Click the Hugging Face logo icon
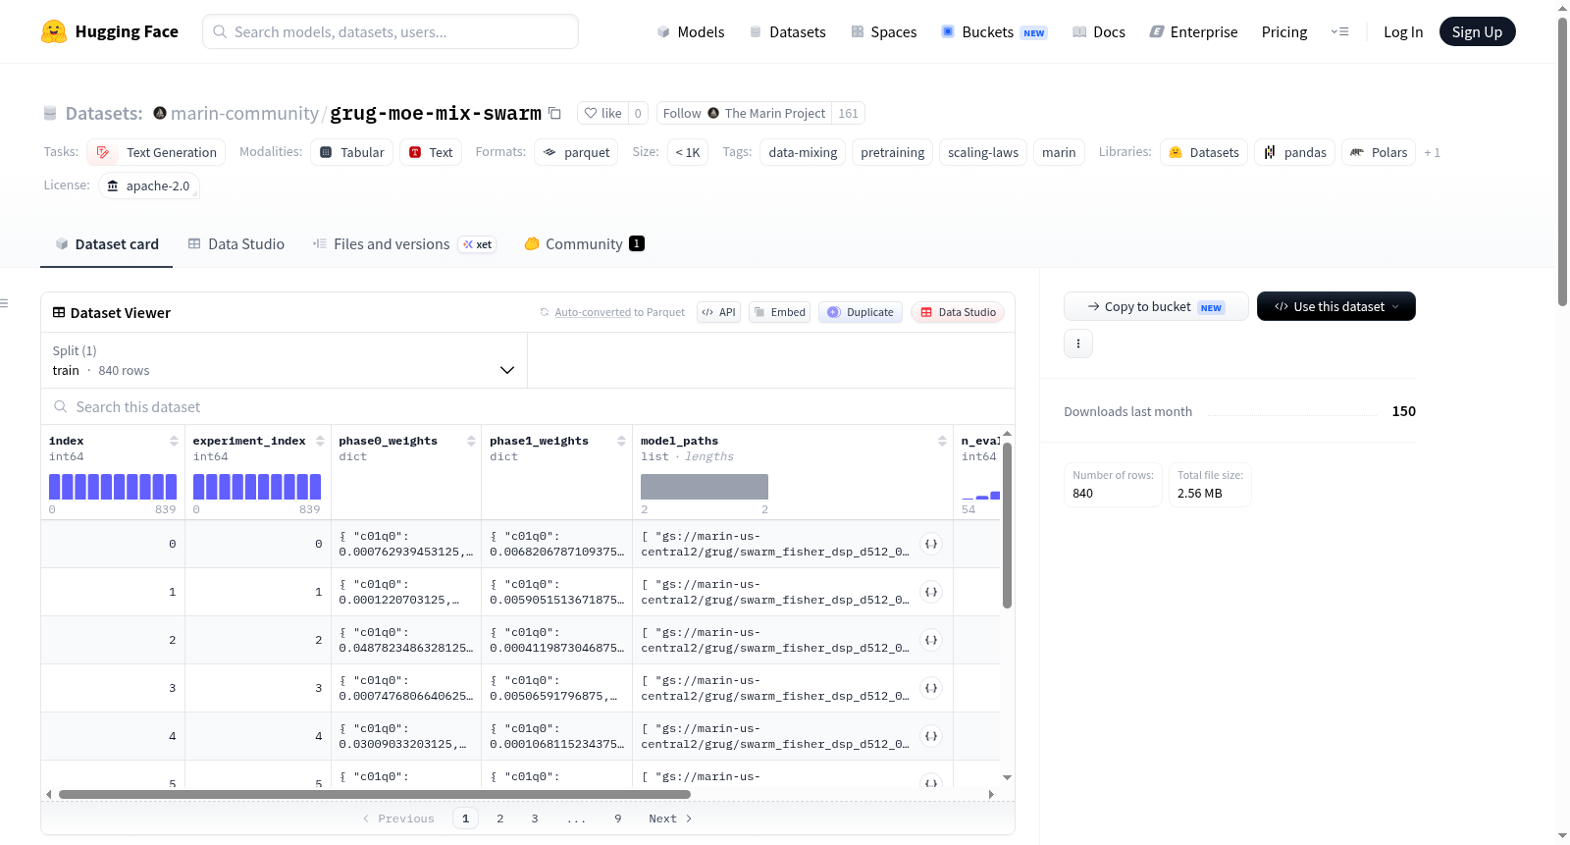The height and width of the screenshot is (845, 1570). (54, 31)
